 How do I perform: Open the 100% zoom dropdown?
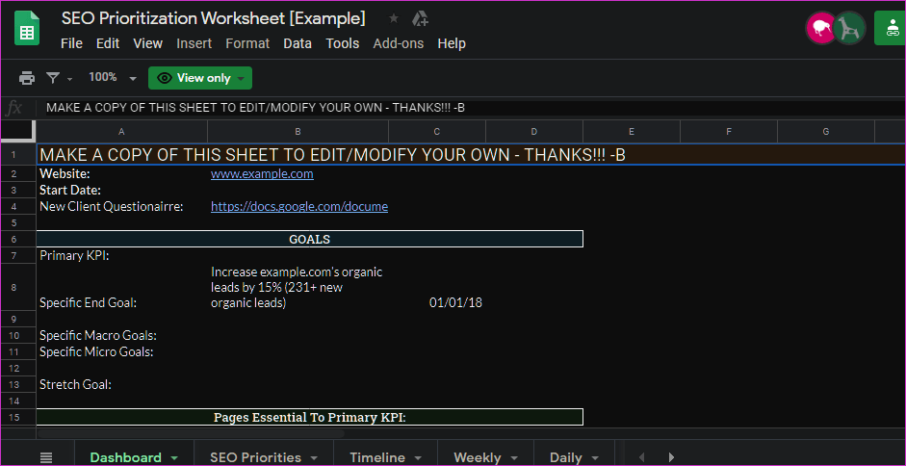coord(113,77)
